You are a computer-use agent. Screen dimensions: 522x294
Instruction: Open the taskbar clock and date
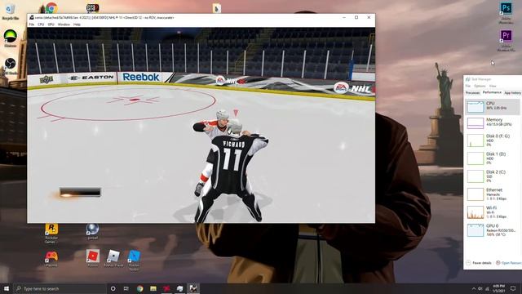pos(498,288)
